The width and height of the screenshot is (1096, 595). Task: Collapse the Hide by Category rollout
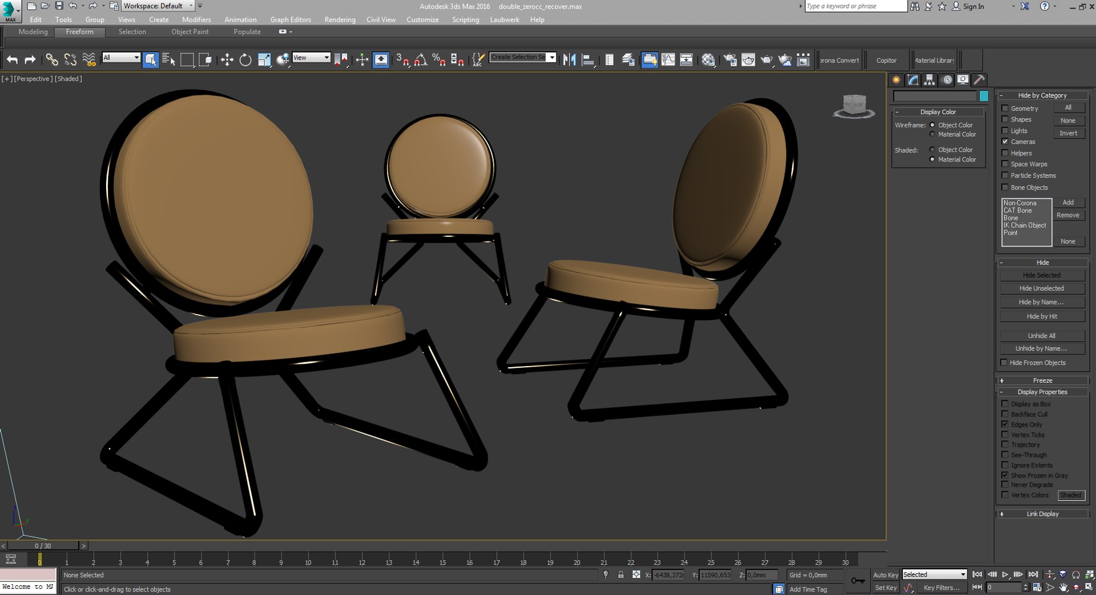(x=1042, y=95)
